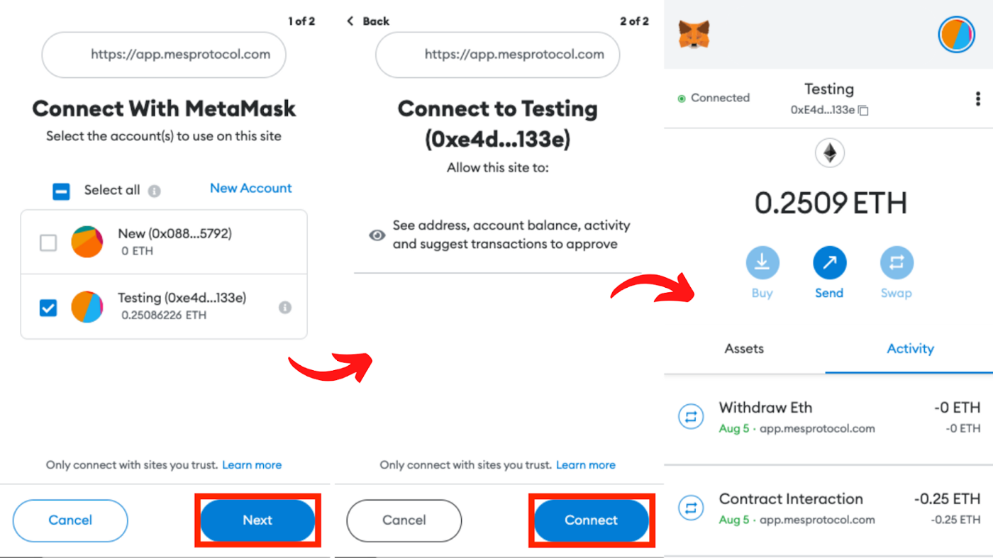Click the MetaMask fox logo

click(x=694, y=34)
